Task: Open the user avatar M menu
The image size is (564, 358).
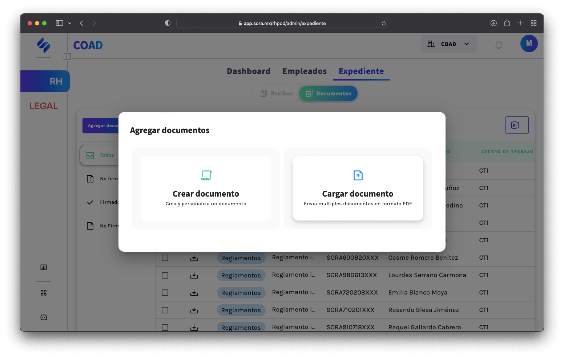Action: tap(529, 44)
